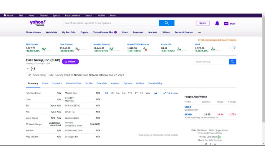Open Watchlists in navigation

51,32
